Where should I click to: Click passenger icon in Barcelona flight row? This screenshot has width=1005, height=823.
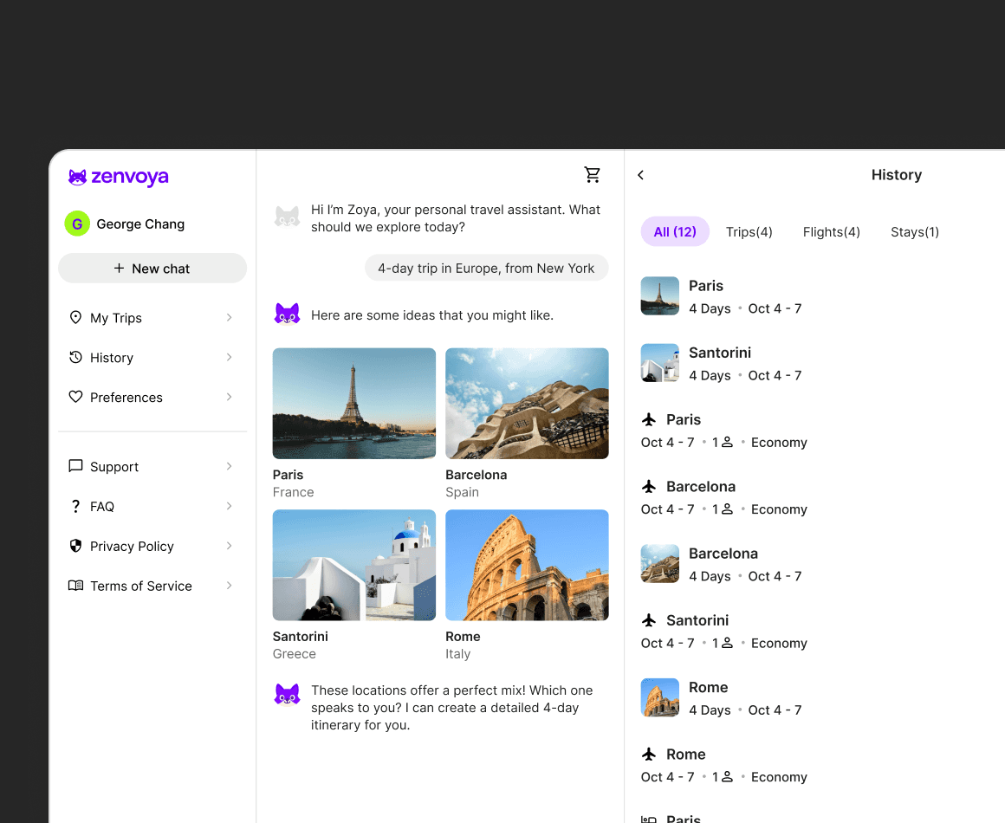click(x=727, y=509)
